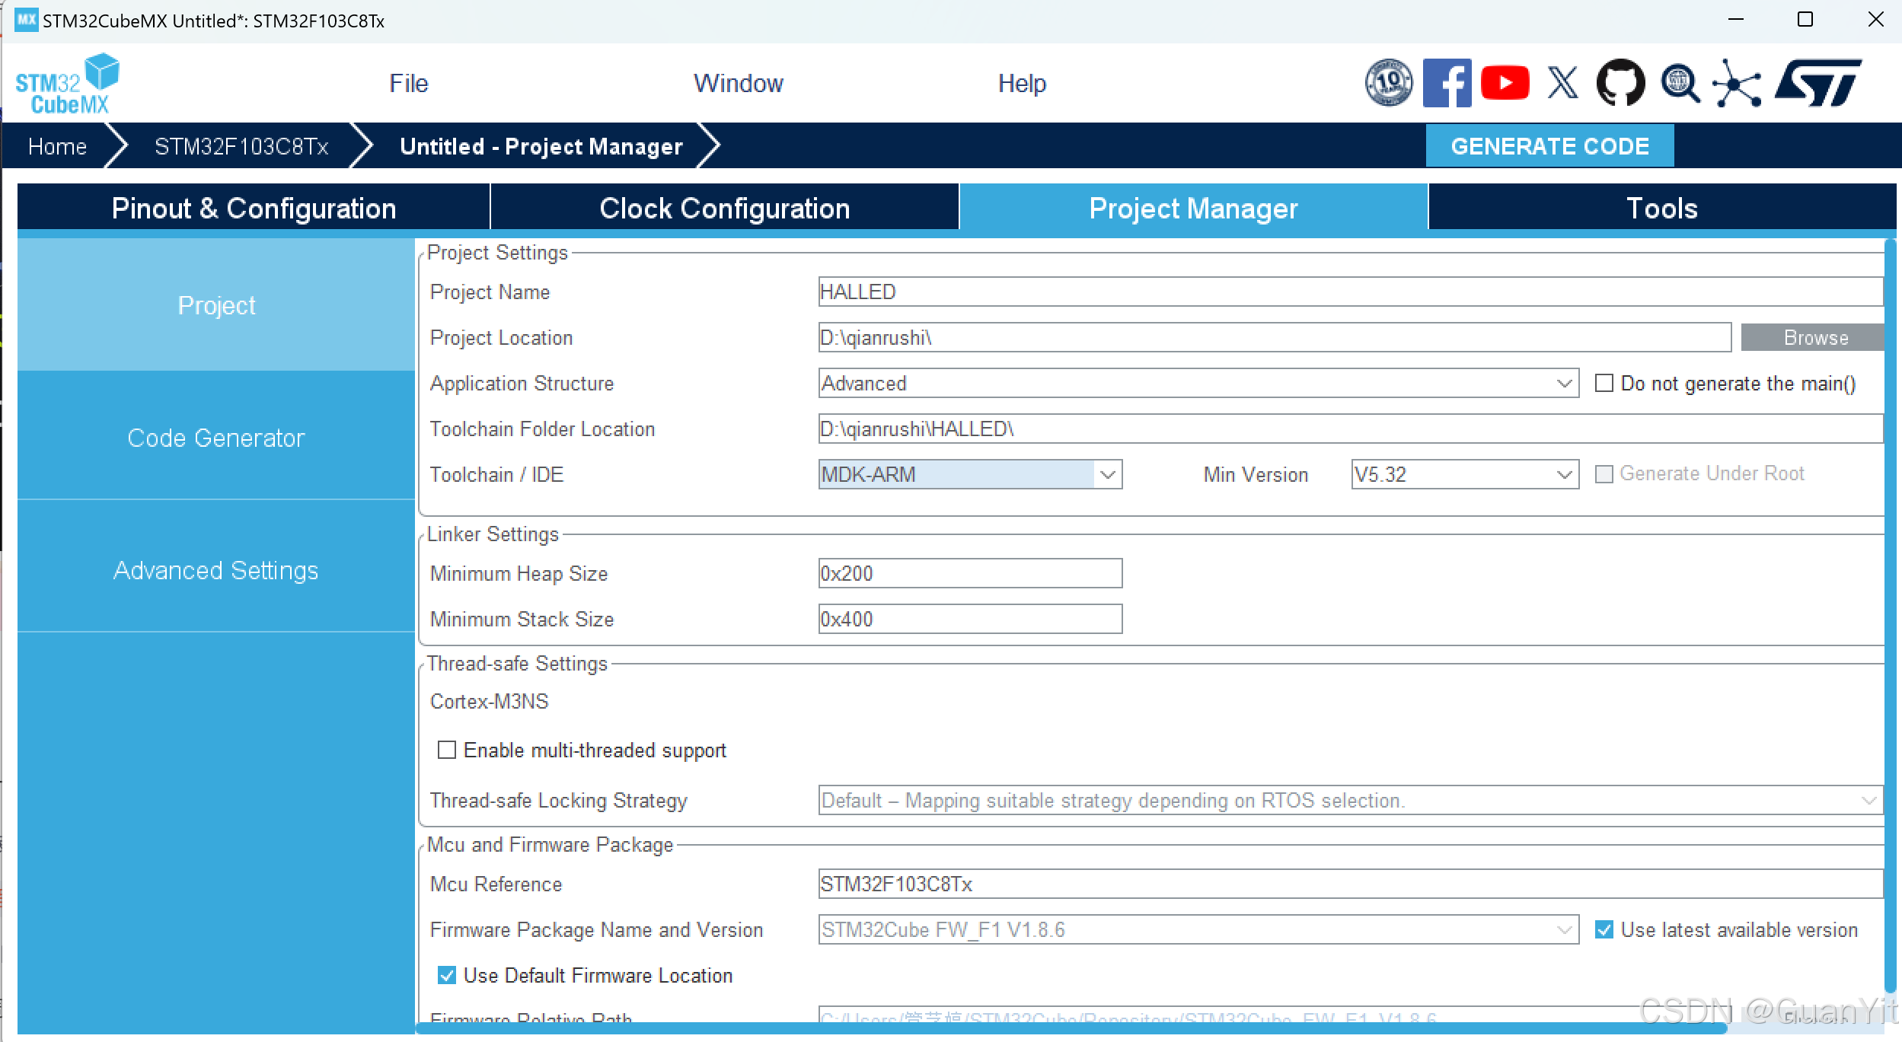Open the File menu

tap(408, 83)
